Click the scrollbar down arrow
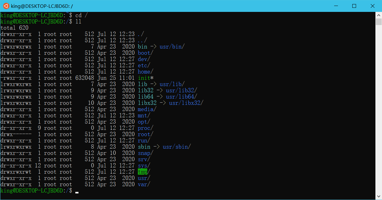 pos(379,197)
